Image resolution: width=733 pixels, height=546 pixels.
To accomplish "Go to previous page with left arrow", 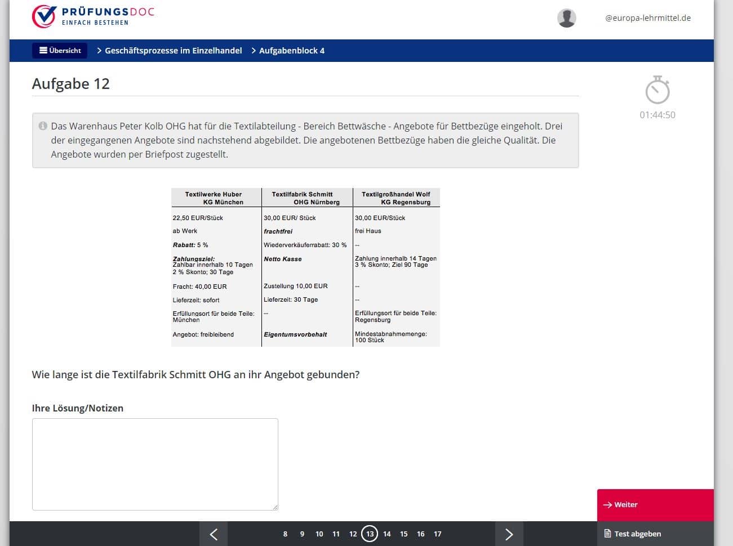I will pos(214,534).
